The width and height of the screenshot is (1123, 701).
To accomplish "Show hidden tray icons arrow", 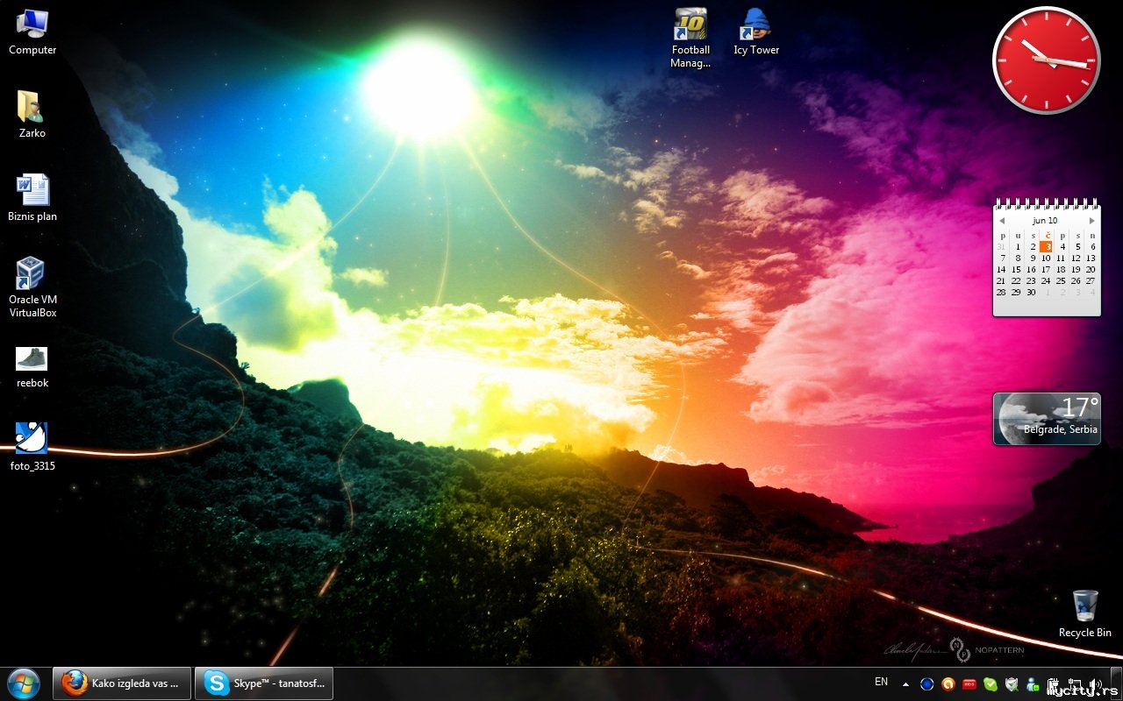I will coord(906,683).
